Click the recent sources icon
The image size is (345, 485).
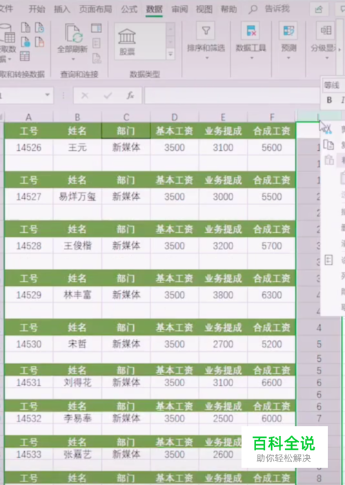(39, 28)
